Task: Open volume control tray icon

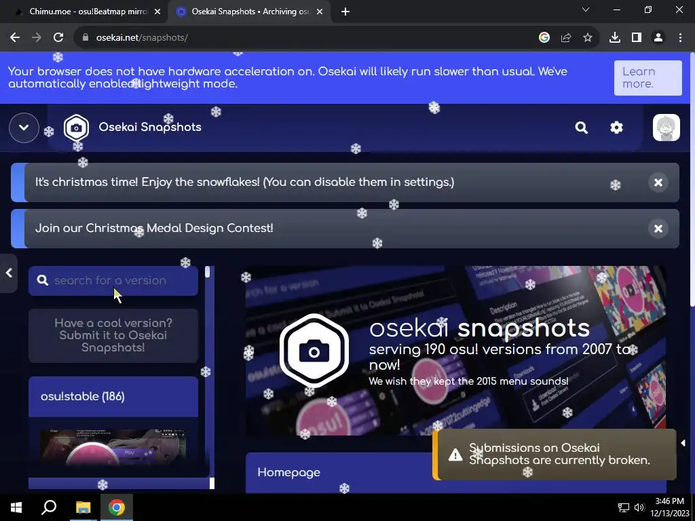Action: point(639,507)
